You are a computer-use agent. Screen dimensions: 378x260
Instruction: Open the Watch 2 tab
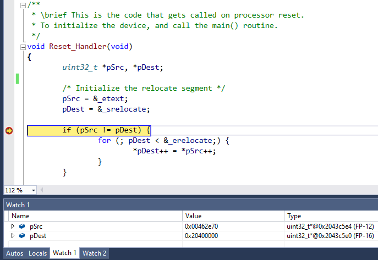point(94,253)
